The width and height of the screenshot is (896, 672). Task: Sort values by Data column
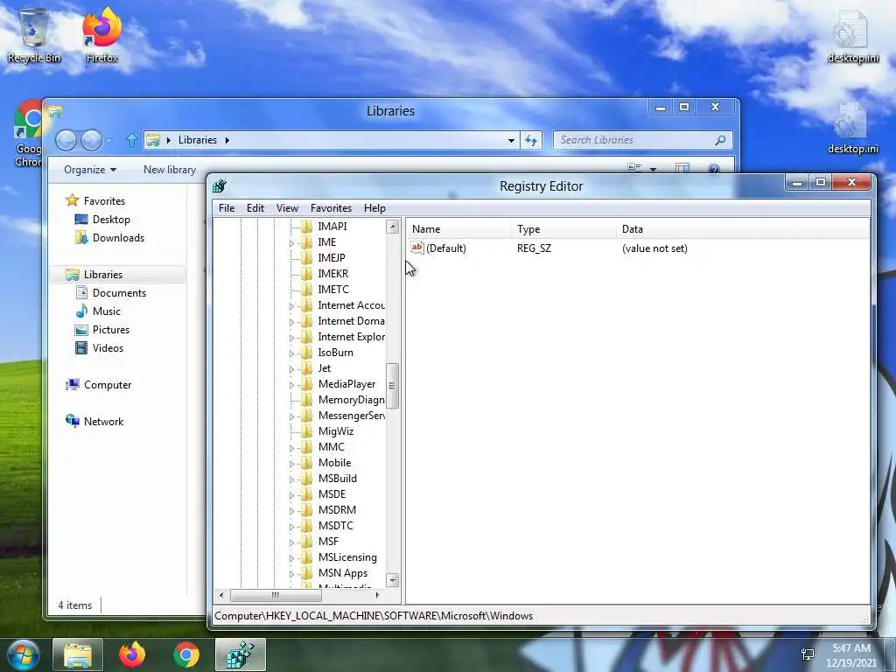pos(743,229)
